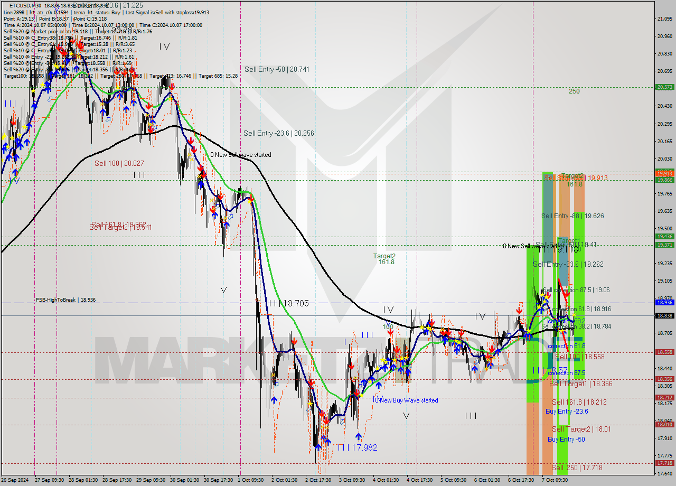Screen dimensions: 676x486
Task: Click 'Sell %20 @ Market price' info line
Action: click(78, 31)
